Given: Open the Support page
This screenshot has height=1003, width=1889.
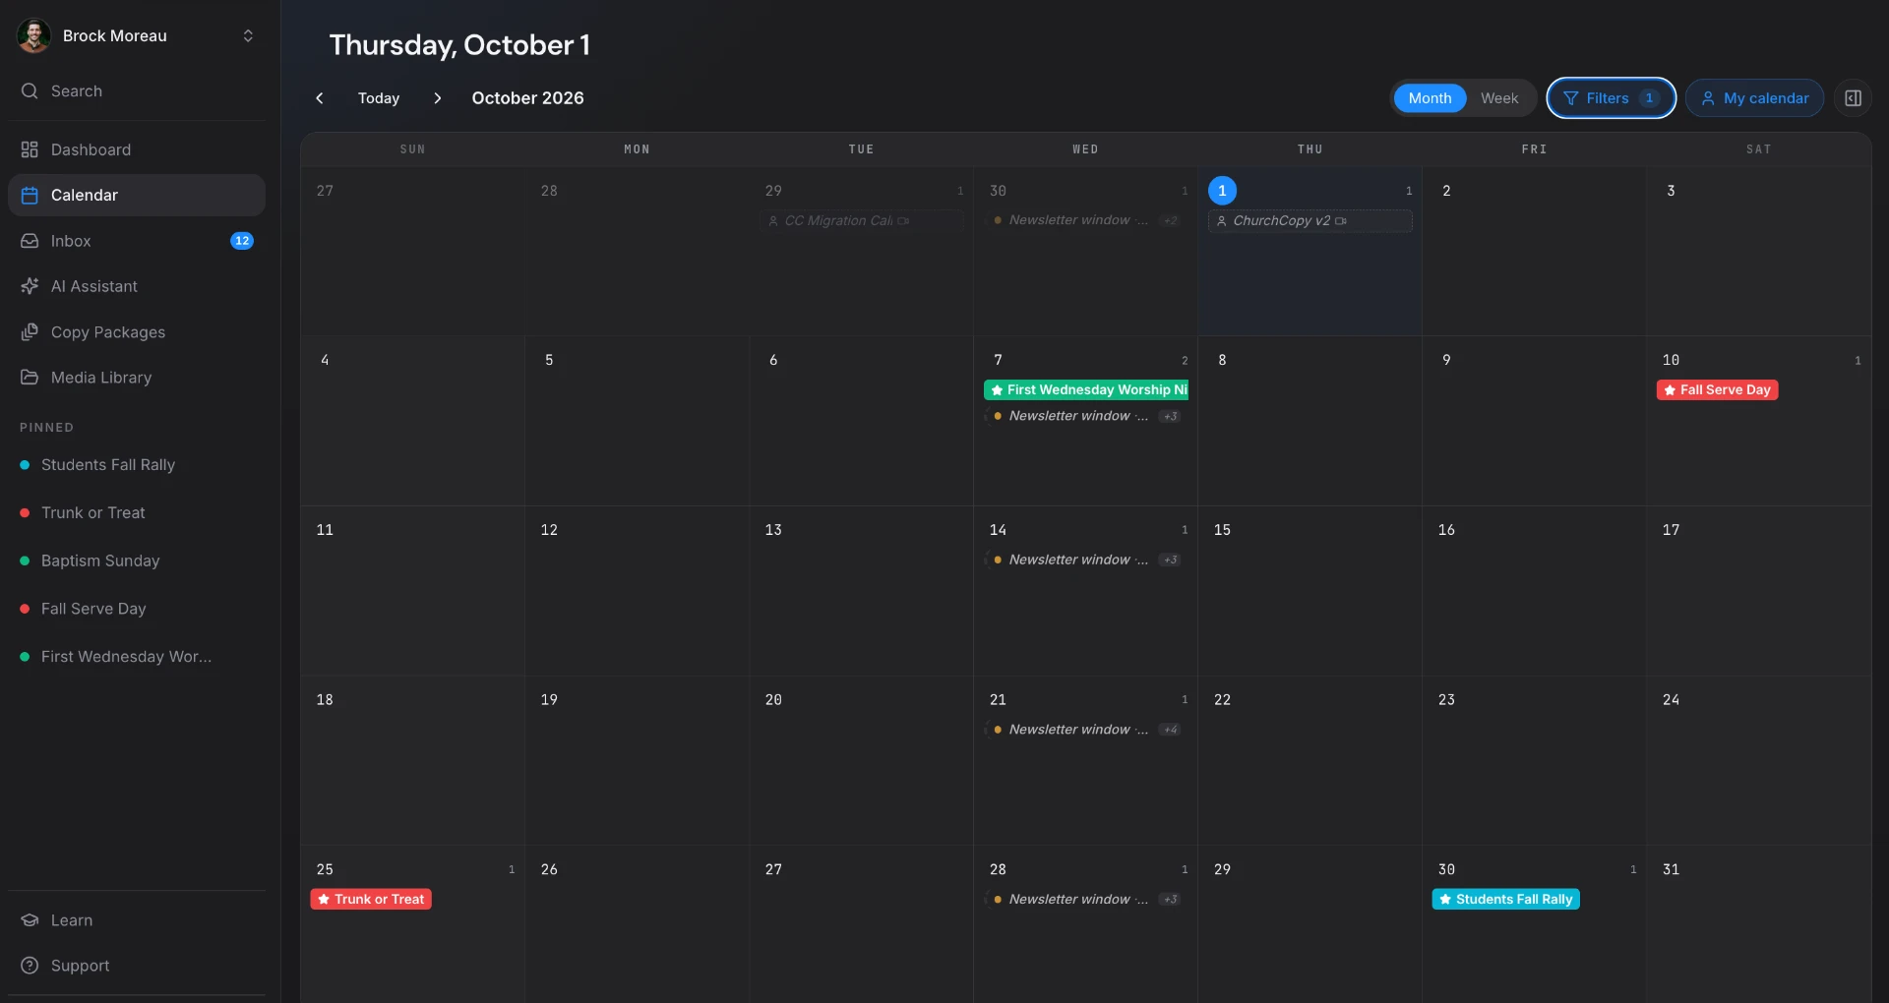Looking at the screenshot, I should pyautogui.click(x=137, y=966).
